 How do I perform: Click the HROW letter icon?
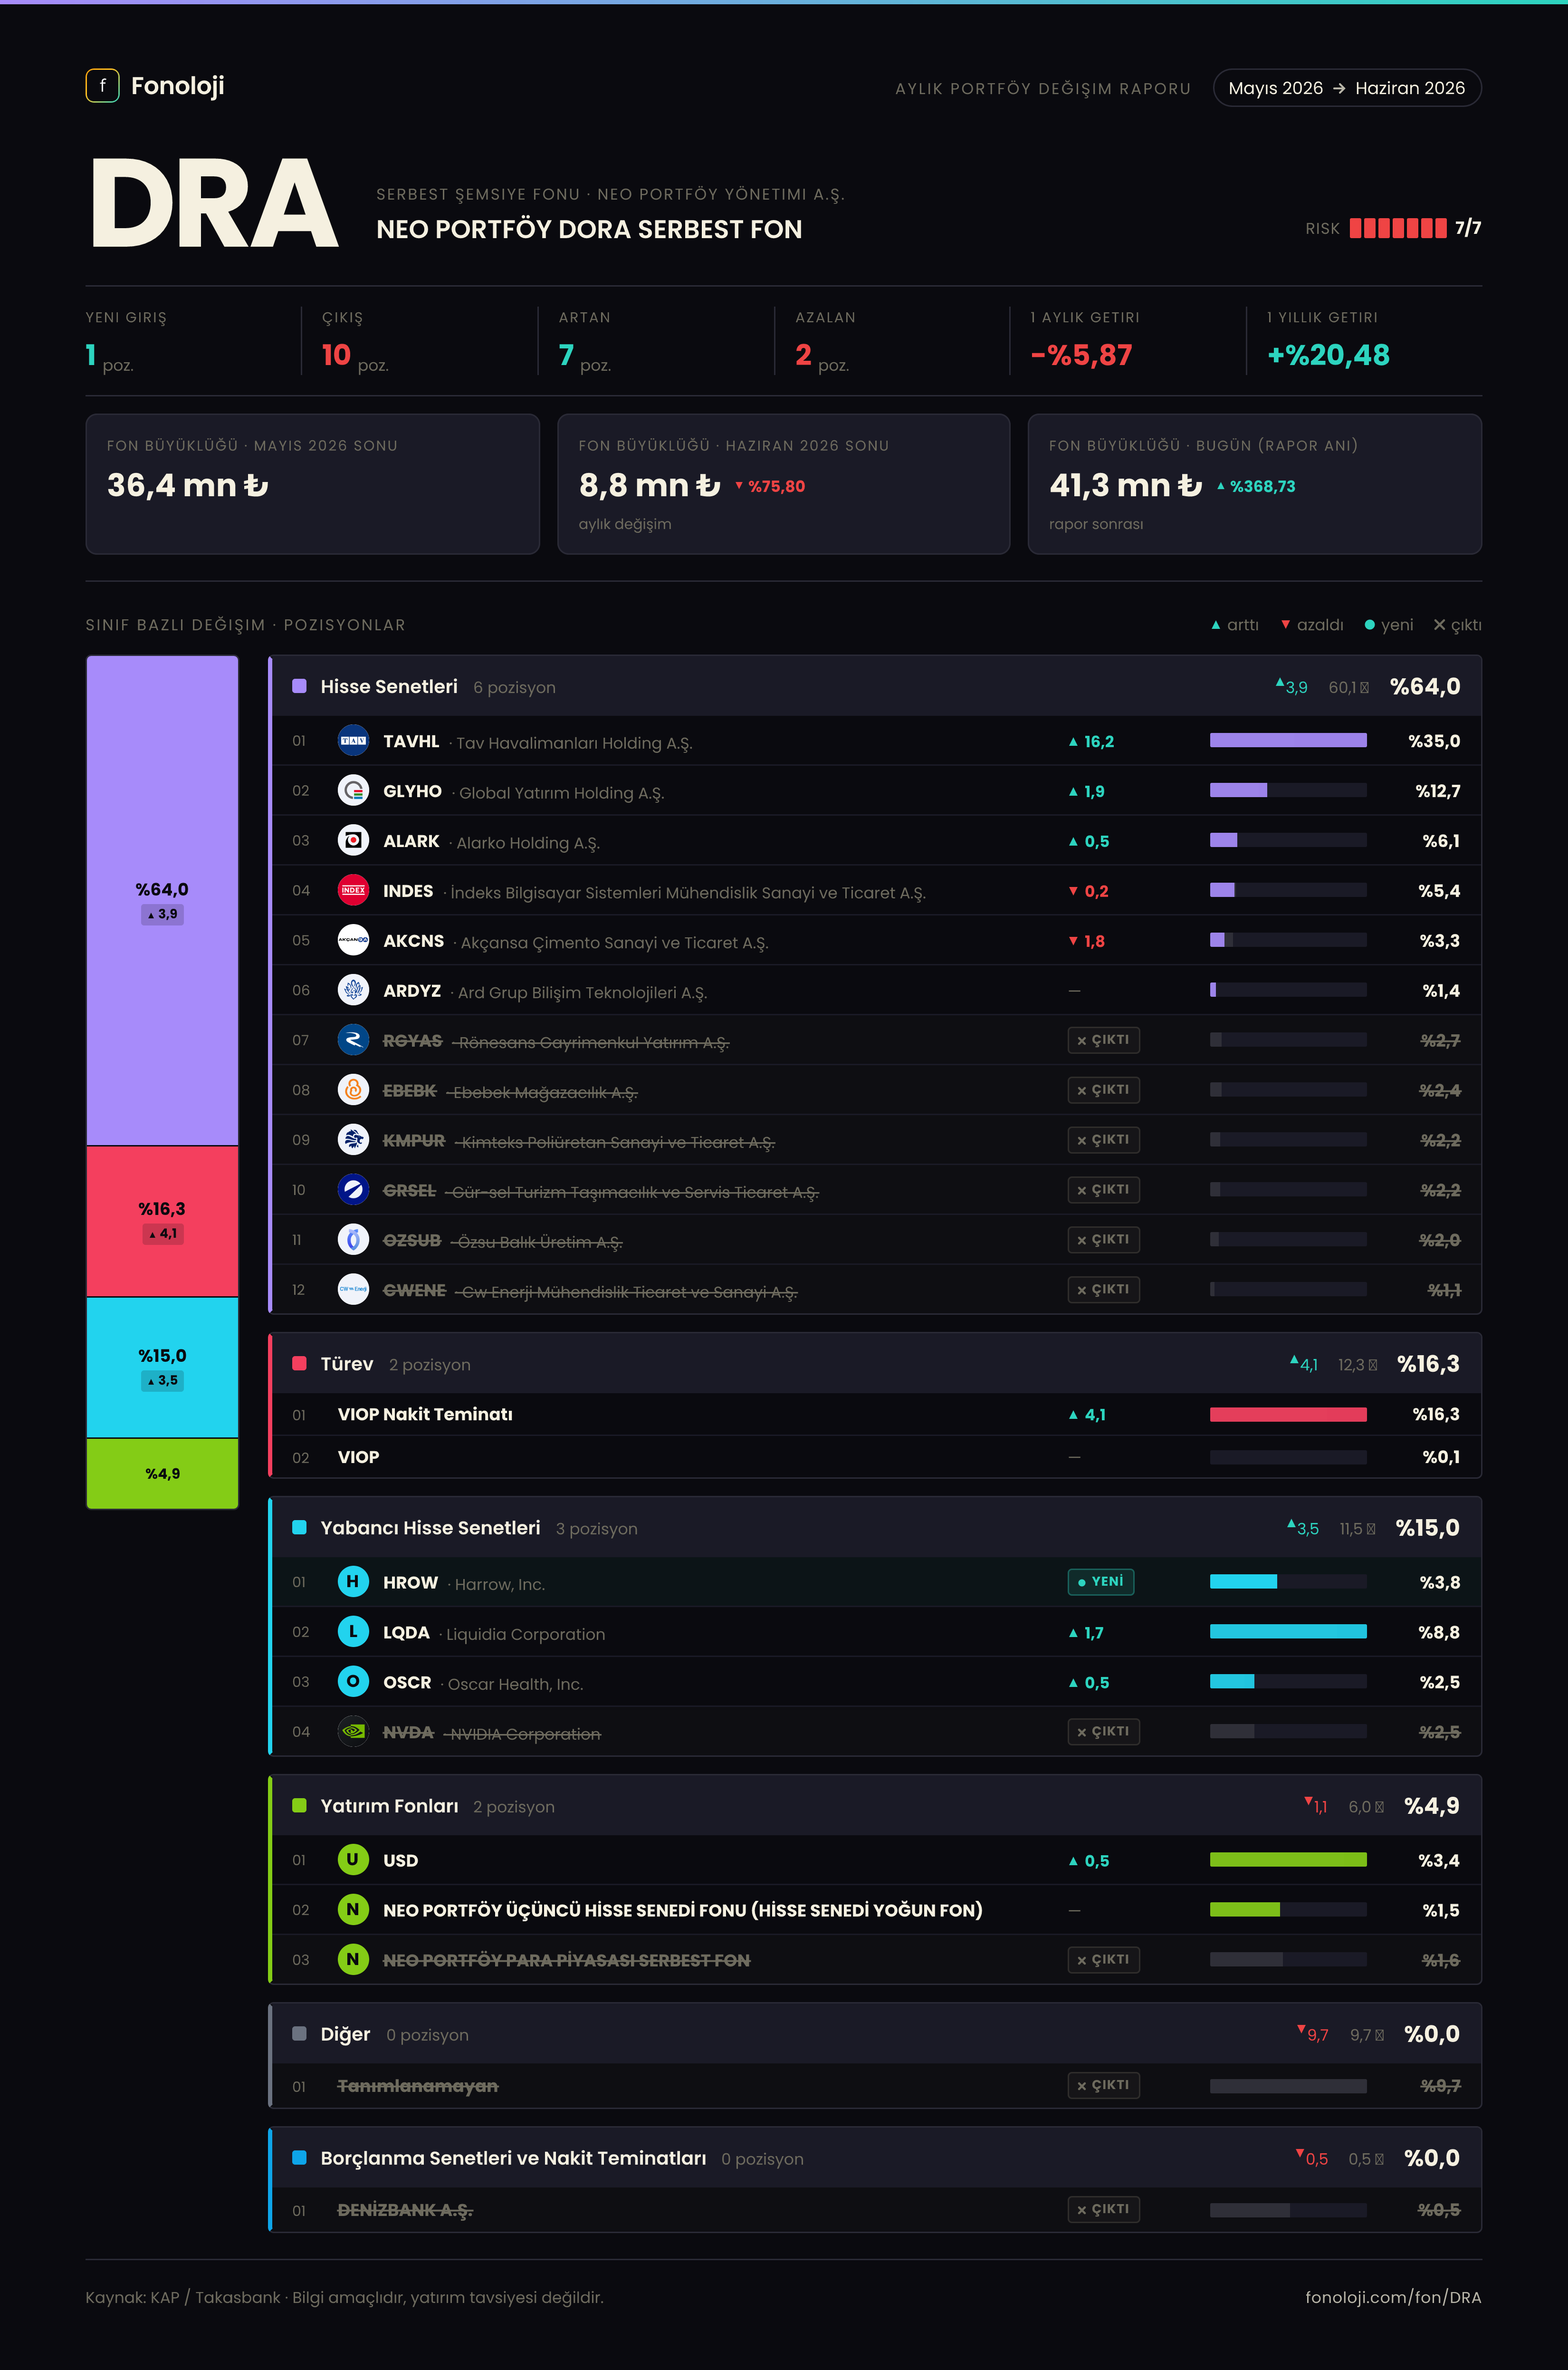(353, 1582)
